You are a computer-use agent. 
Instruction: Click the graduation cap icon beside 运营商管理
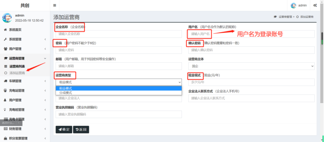click(x=5, y=58)
